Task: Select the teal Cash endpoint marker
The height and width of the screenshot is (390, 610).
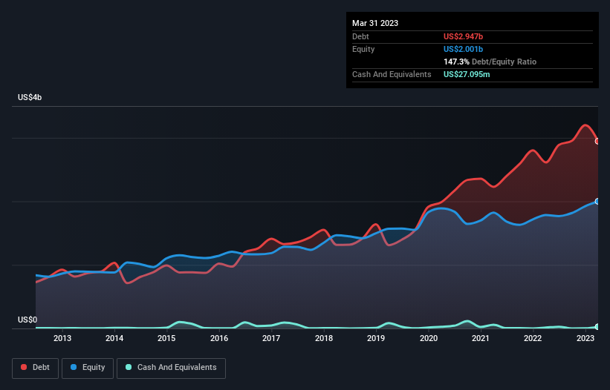Action: (x=597, y=327)
